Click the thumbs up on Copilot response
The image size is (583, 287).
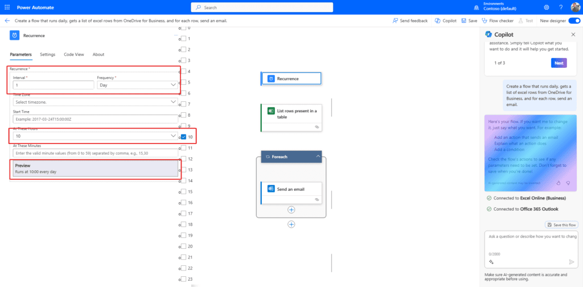(x=559, y=183)
